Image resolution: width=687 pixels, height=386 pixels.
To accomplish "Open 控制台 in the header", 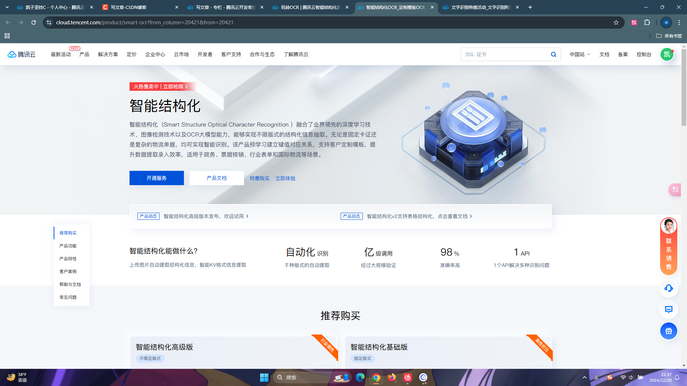I will tap(644, 54).
